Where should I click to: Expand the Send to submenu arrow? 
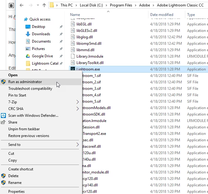(78, 145)
